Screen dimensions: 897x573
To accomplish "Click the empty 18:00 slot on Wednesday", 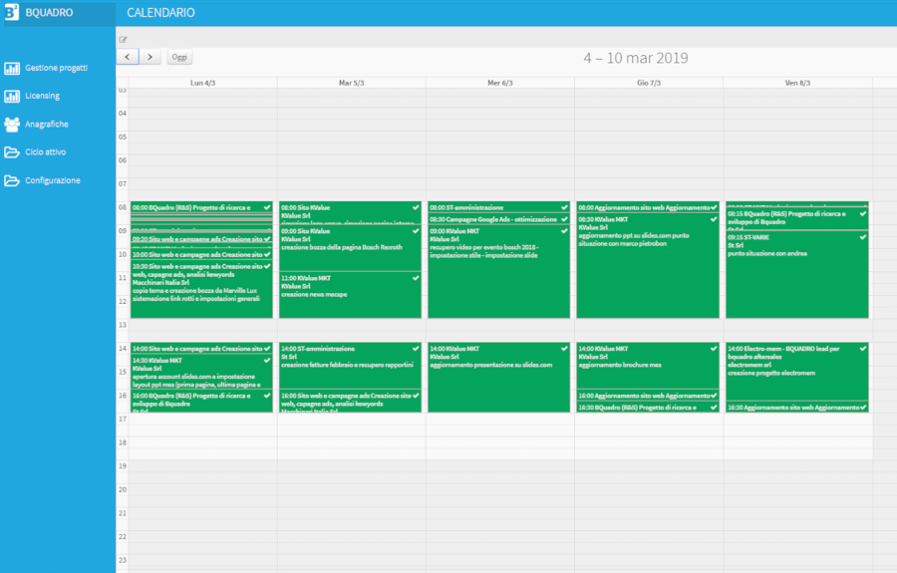I will [x=500, y=442].
